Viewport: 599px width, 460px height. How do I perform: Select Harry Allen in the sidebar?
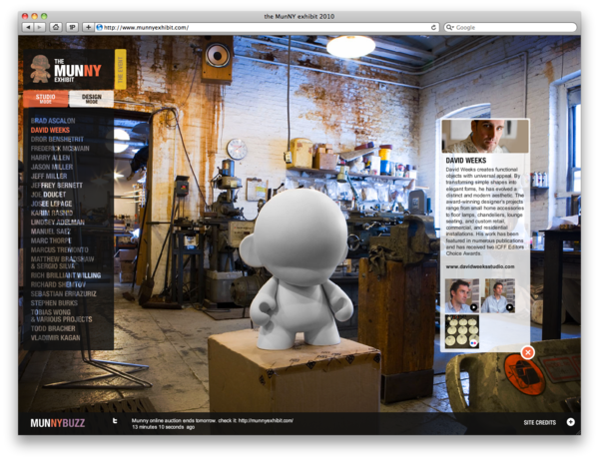[50, 158]
